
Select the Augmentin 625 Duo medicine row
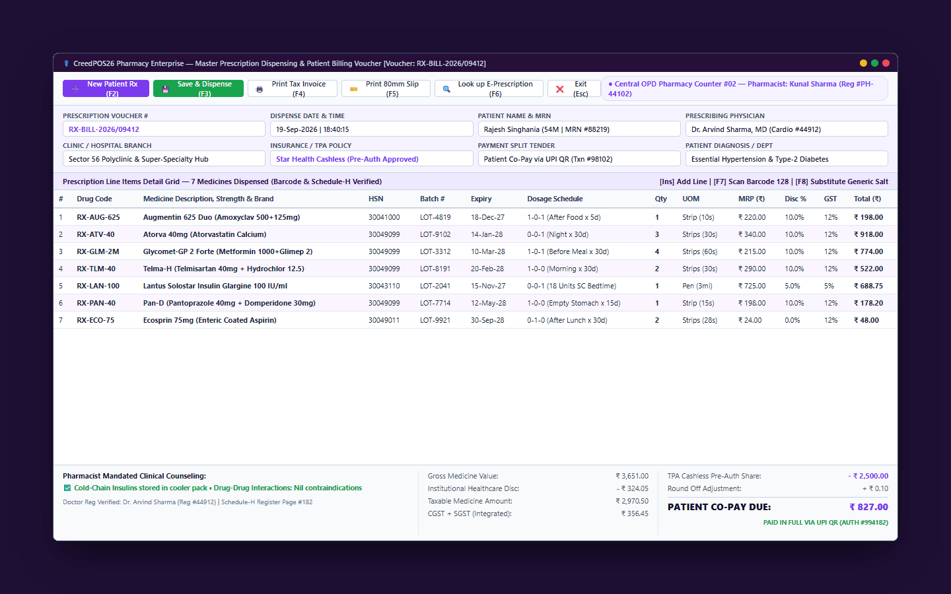pyautogui.click(x=475, y=217)
